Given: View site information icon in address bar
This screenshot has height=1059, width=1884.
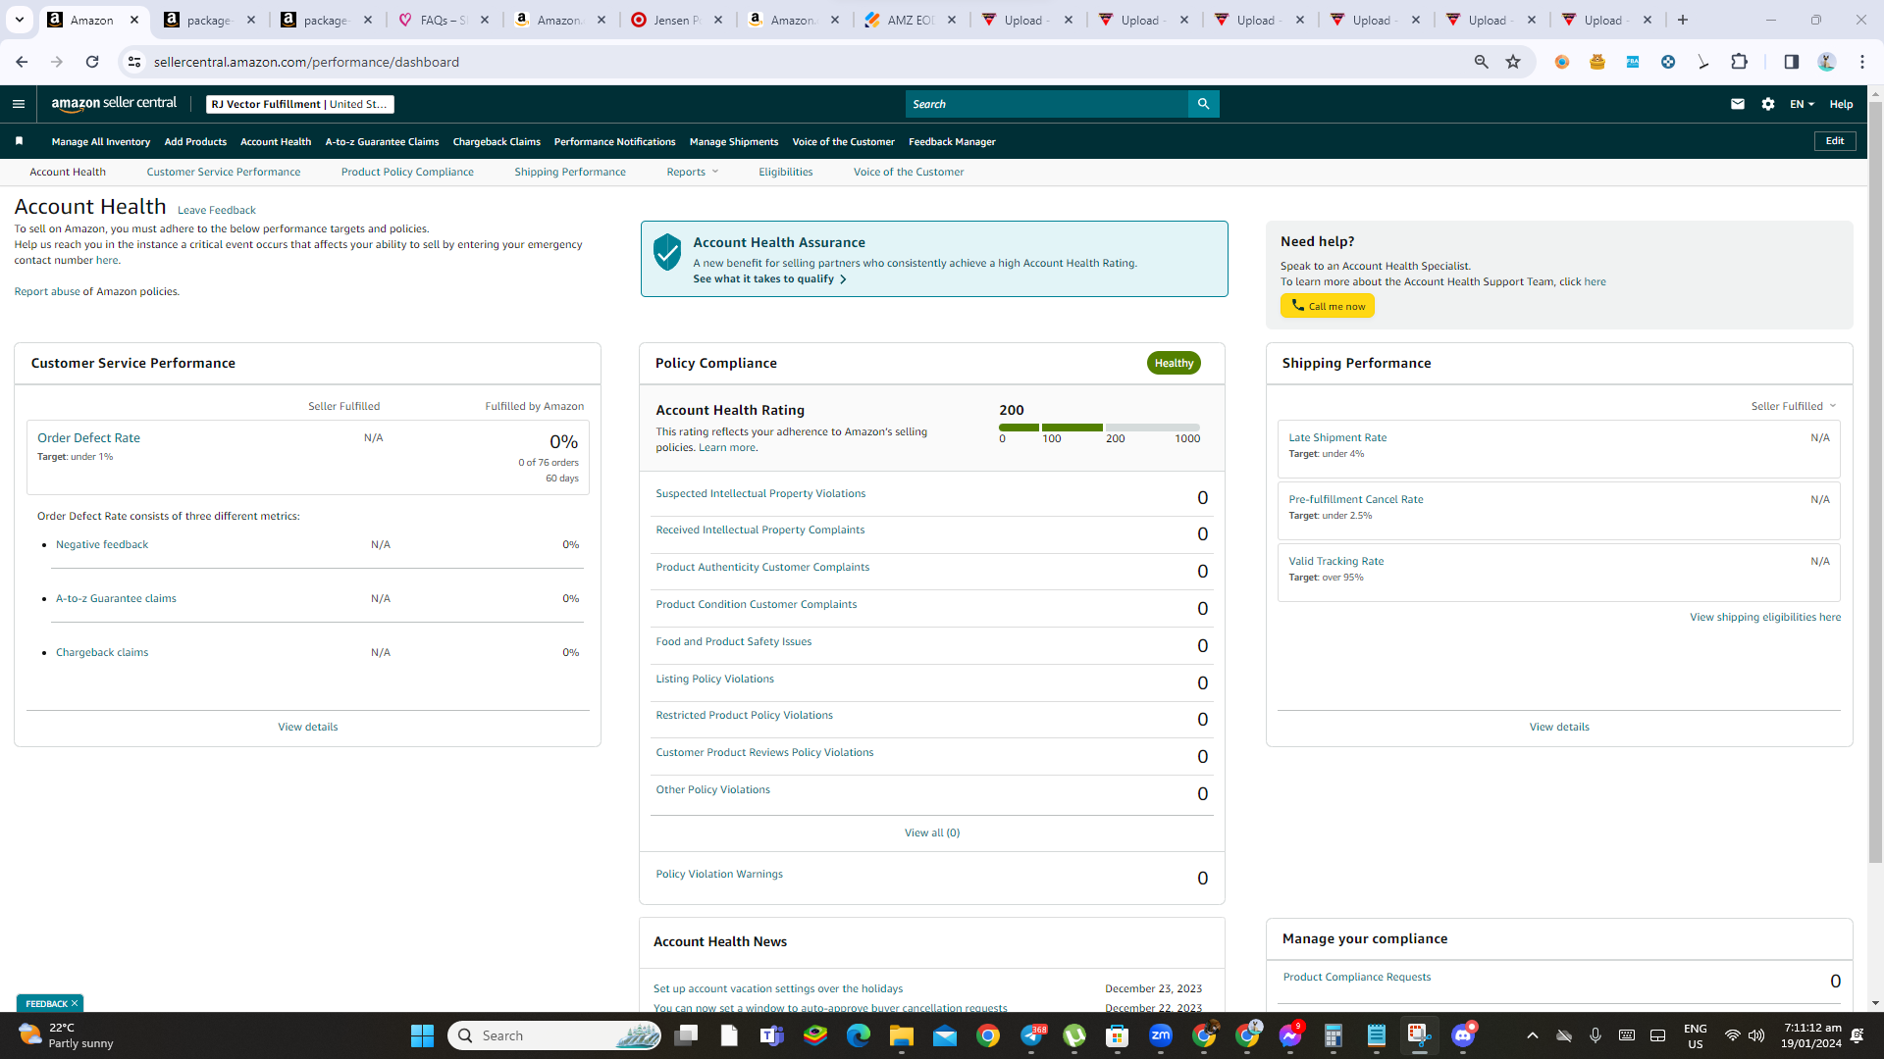Looking at the screenshot, I should tap(134, 62).
